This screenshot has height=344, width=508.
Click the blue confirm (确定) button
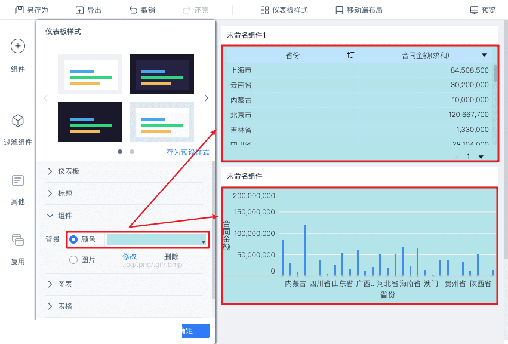tap(196, 331)
